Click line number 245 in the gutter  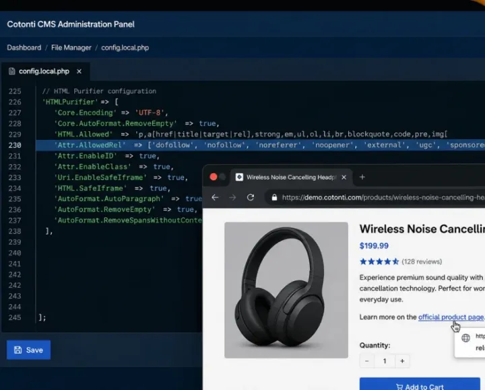tap(15, 317)
